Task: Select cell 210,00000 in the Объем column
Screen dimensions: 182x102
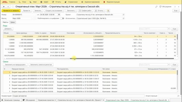Action: tap(9, 36)
